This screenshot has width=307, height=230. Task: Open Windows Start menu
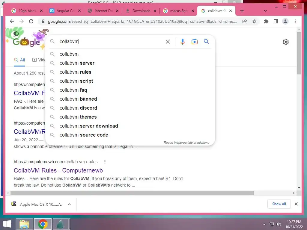point(7,224)
